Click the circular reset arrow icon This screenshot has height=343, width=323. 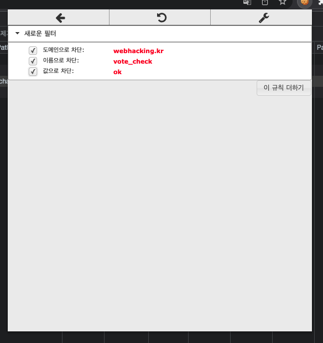click(162, 18)
